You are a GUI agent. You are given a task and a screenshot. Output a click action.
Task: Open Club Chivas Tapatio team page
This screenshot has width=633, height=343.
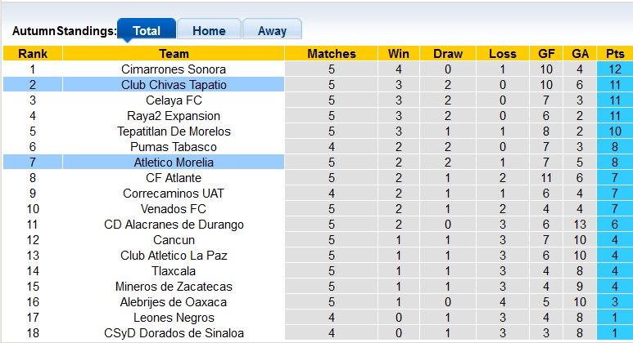pyautogui.click(x=174, y=85)
